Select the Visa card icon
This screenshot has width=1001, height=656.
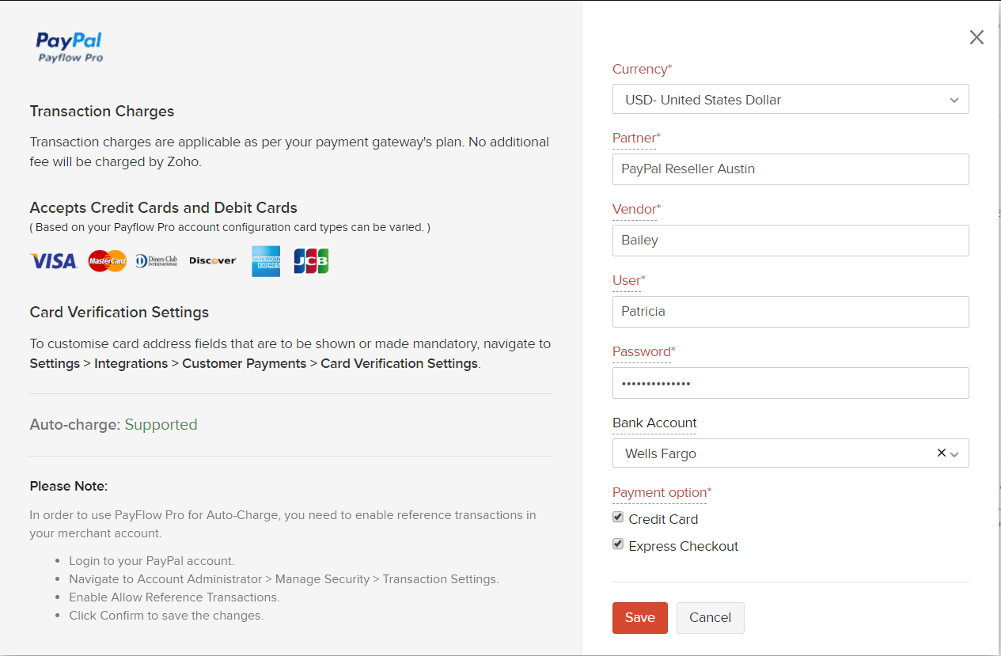[53, 261]
